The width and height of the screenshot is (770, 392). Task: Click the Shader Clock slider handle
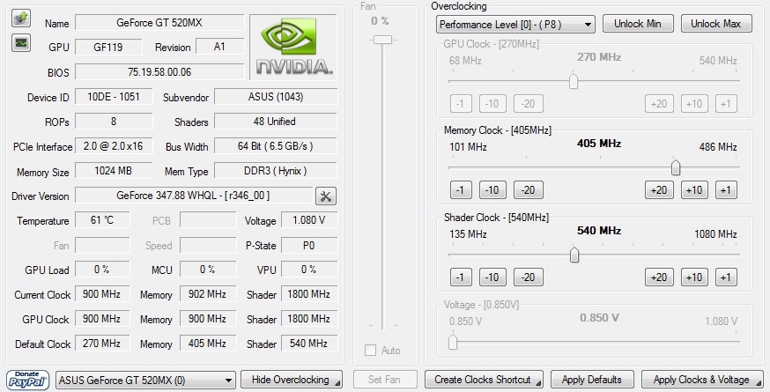coord(574,255)
